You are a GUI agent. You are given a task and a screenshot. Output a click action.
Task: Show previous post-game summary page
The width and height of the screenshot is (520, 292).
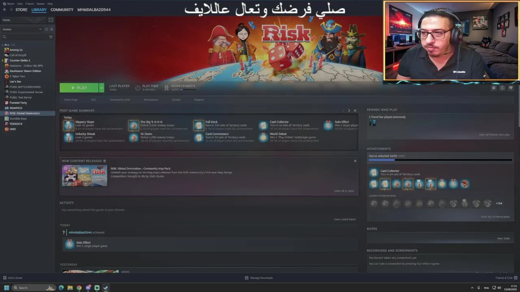(343, 110)
